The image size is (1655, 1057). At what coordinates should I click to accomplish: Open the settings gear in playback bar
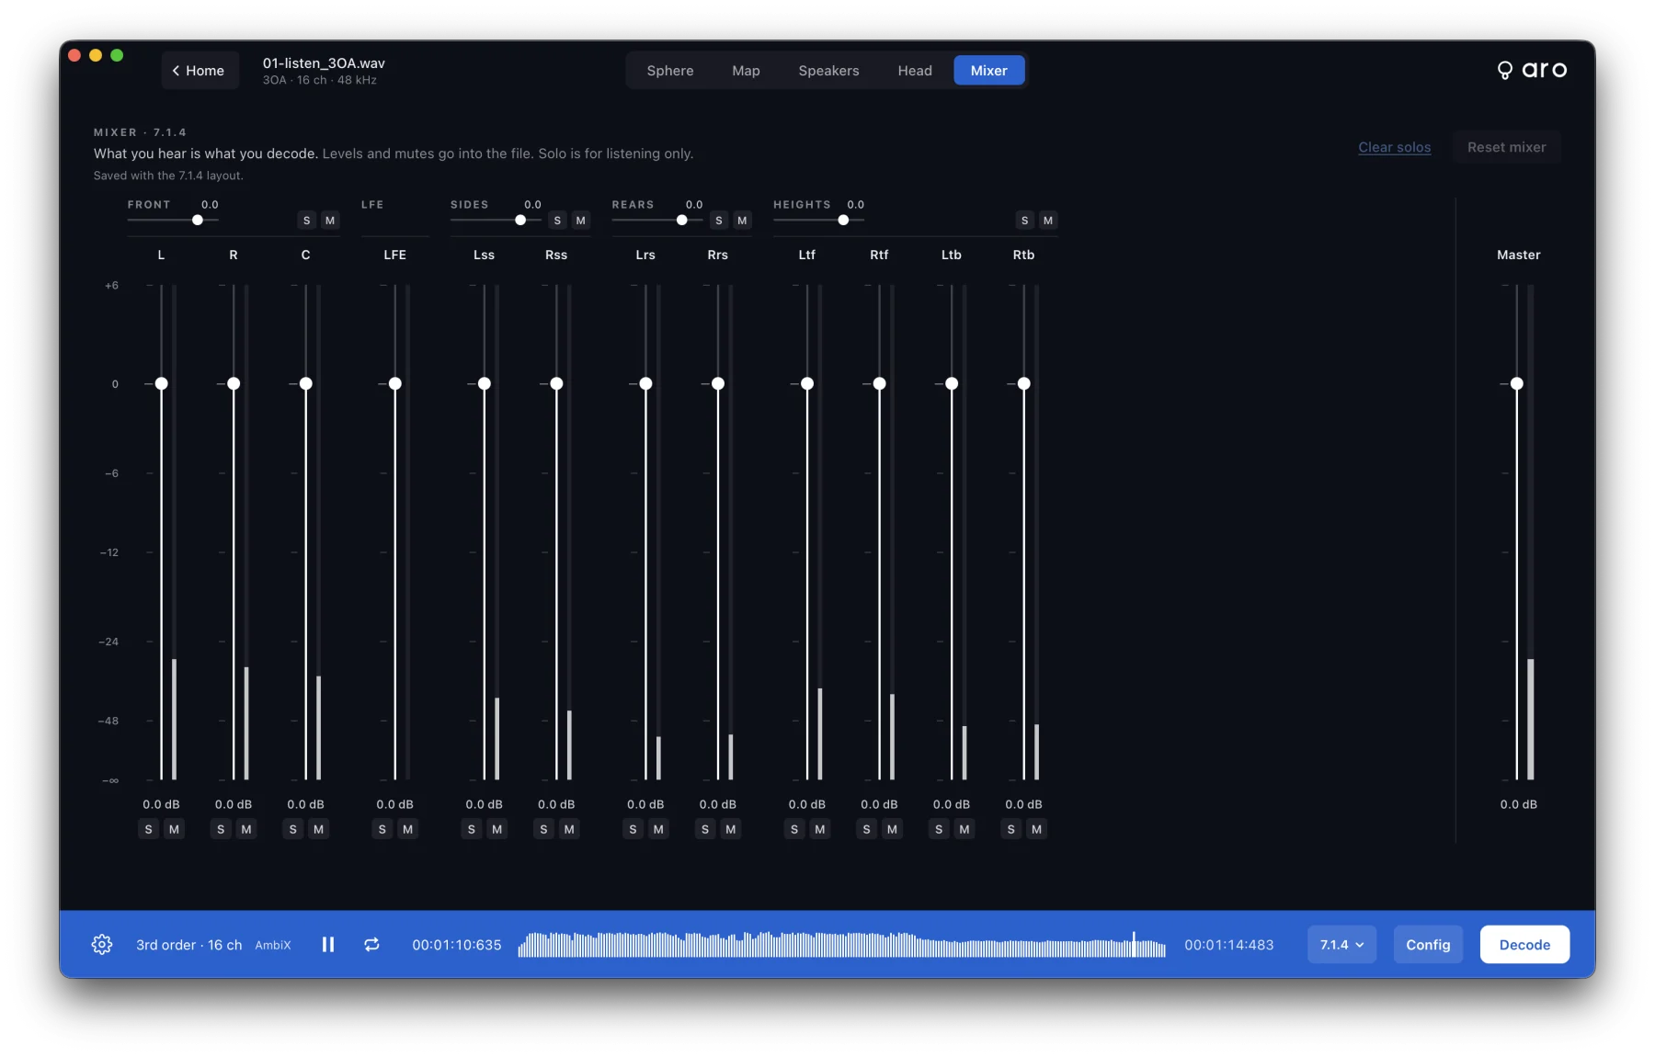tap(102, 944)
